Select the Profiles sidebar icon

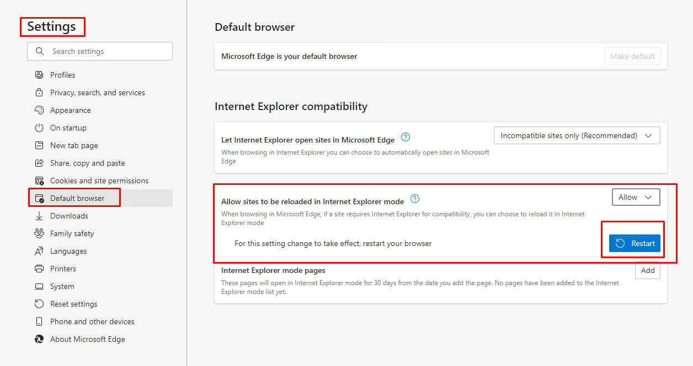pos(39,74)
